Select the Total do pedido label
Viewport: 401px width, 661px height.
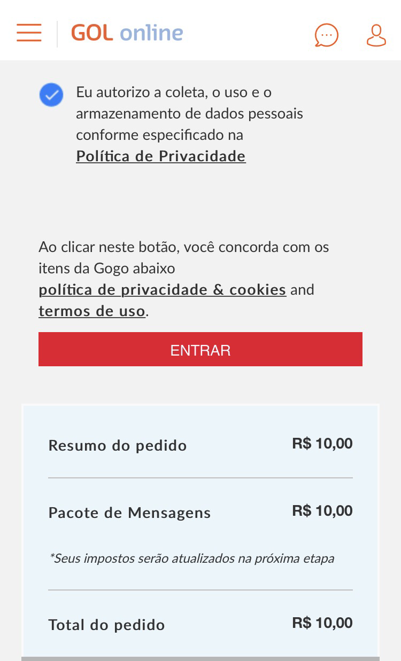tap(106, 625)
